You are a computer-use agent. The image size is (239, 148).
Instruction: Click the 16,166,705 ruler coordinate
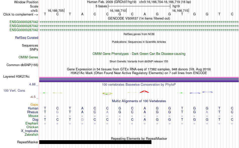tap(56, 11)
